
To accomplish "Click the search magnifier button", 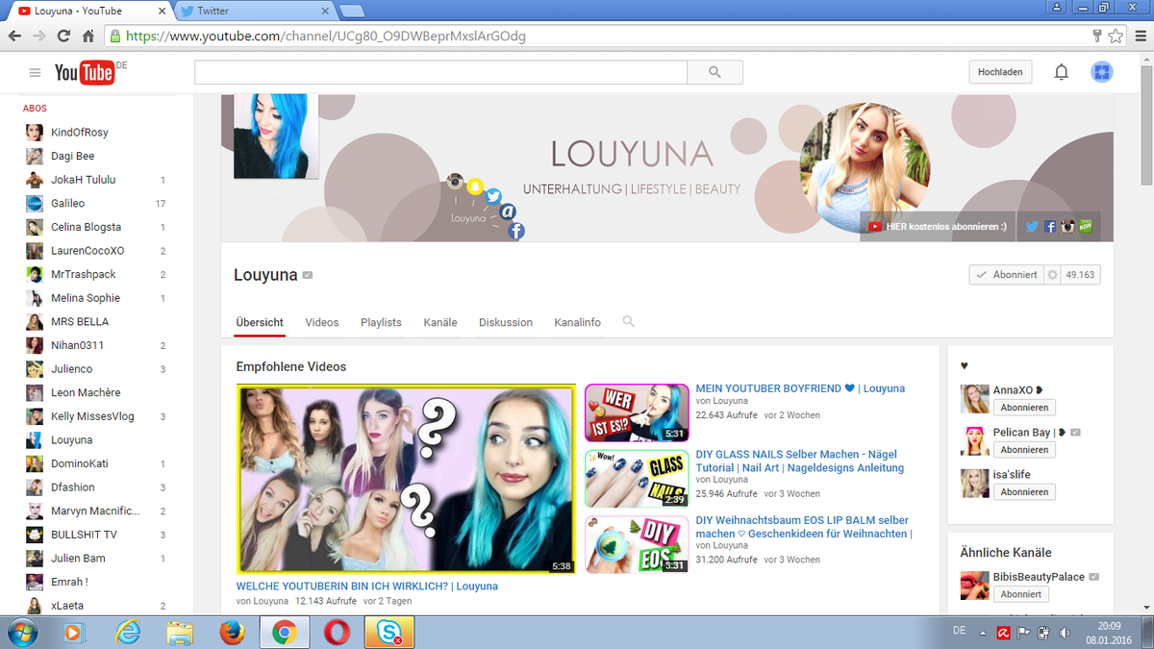I will [715, 72].
